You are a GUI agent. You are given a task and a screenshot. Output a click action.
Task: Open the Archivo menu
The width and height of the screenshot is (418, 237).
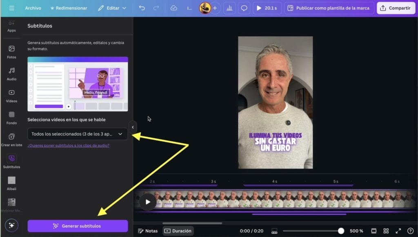coord(33,8)
